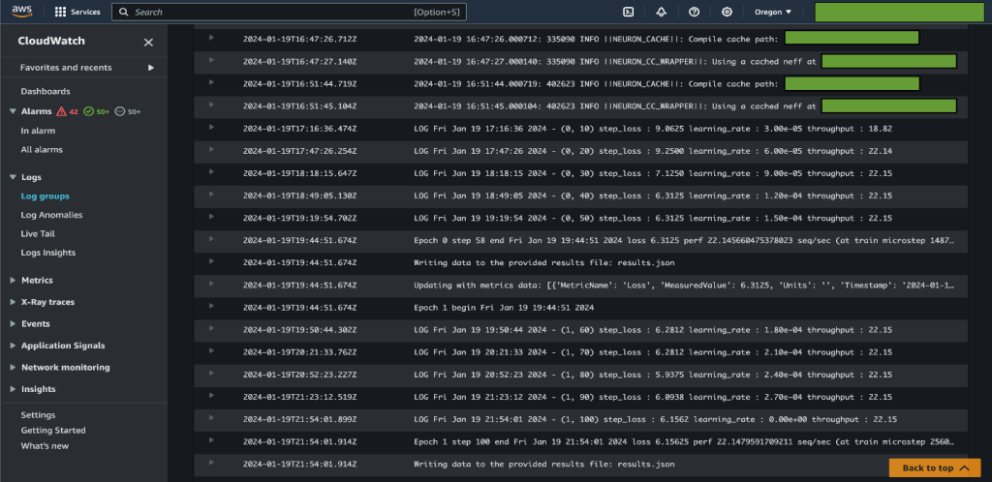Open the CloudShell icon in the top bar
The height and width of the screenshot is (482, 992).
tap(629, 12)
